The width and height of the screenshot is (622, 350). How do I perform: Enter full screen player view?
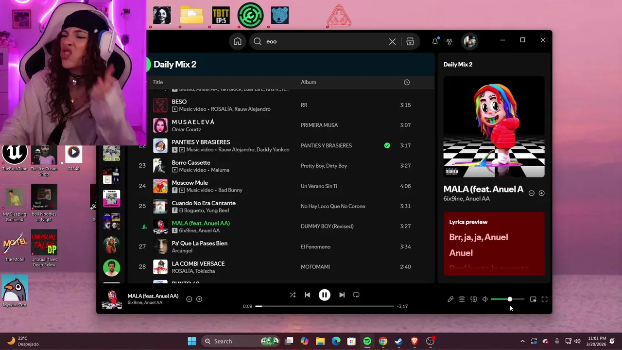pos(544,299)
